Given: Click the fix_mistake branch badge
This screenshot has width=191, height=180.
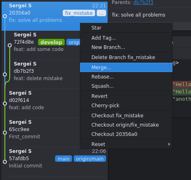Looking at the screenshot, I should click(x=79, y=13).
